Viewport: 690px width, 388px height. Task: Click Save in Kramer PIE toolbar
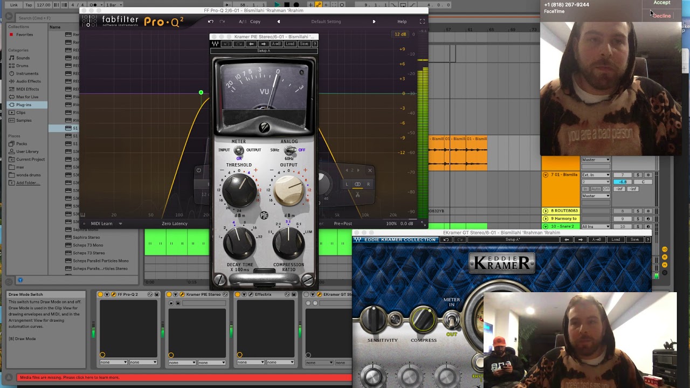[304, 44]
